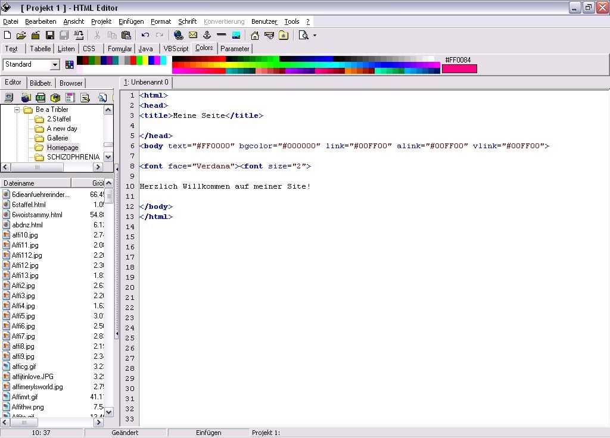Collapse the Be a Tribler tree node

(x=17, y=109)
